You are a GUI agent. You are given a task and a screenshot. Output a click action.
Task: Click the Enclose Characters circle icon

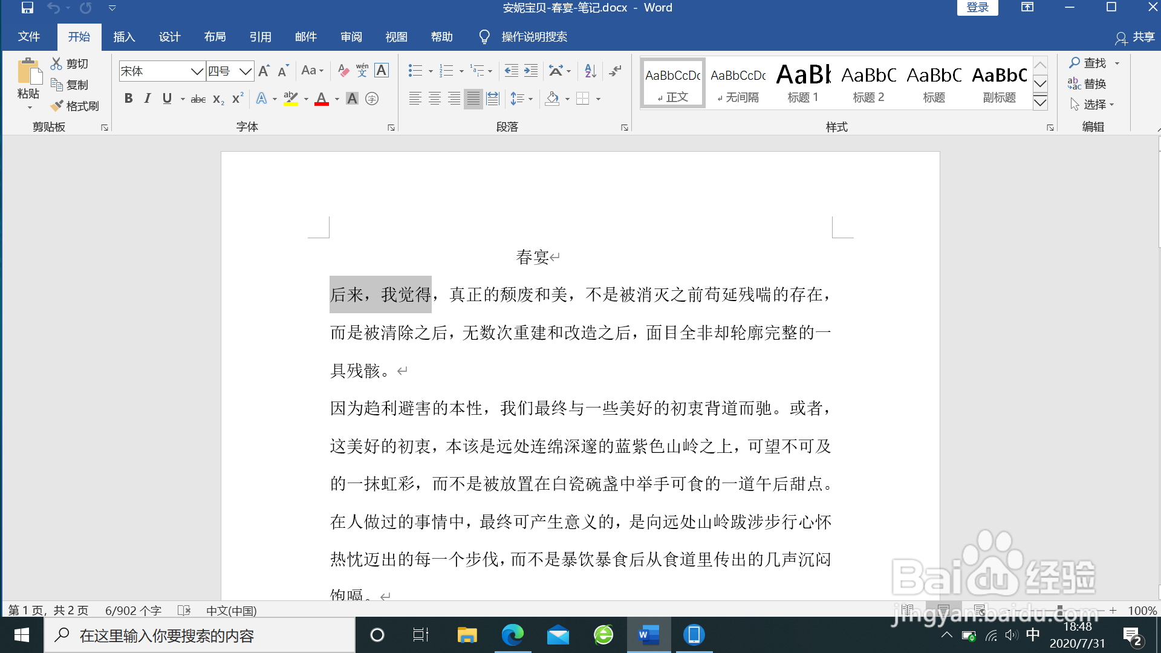coord(372,99)
